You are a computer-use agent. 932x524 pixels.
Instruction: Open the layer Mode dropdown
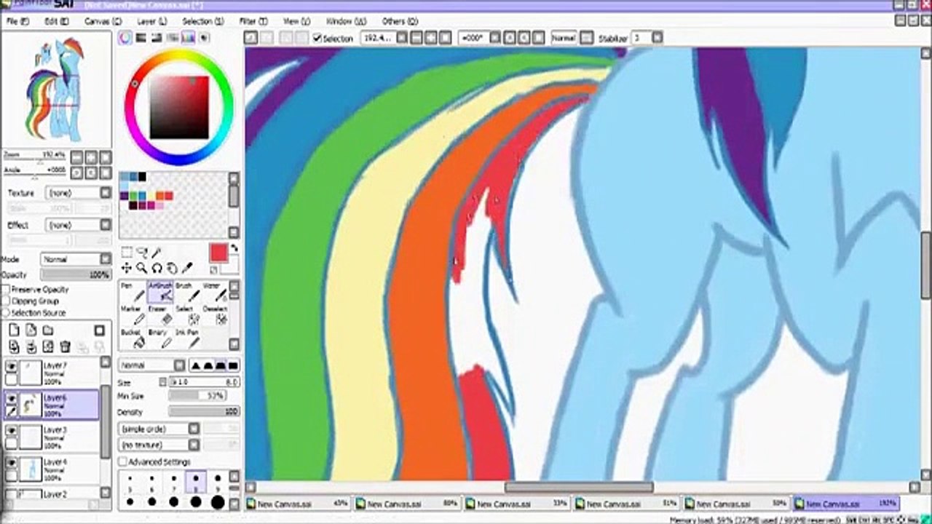(76, 259)
